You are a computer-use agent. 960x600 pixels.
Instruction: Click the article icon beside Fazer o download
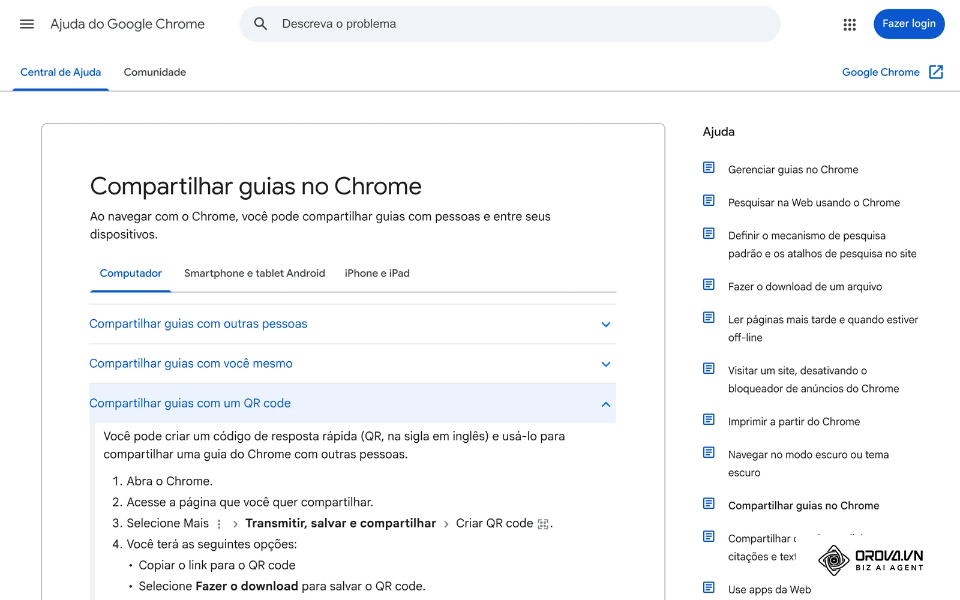pyautogui.click(x=709, y=284)
